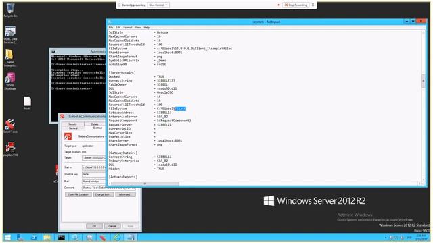This screenshot has height=243, width=433.
Task: Open the Give Control dropdown
Action: tap(158, 5)
